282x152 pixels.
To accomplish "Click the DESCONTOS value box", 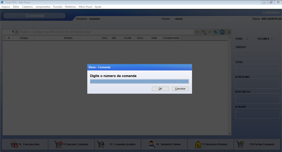I will point(257,98).
